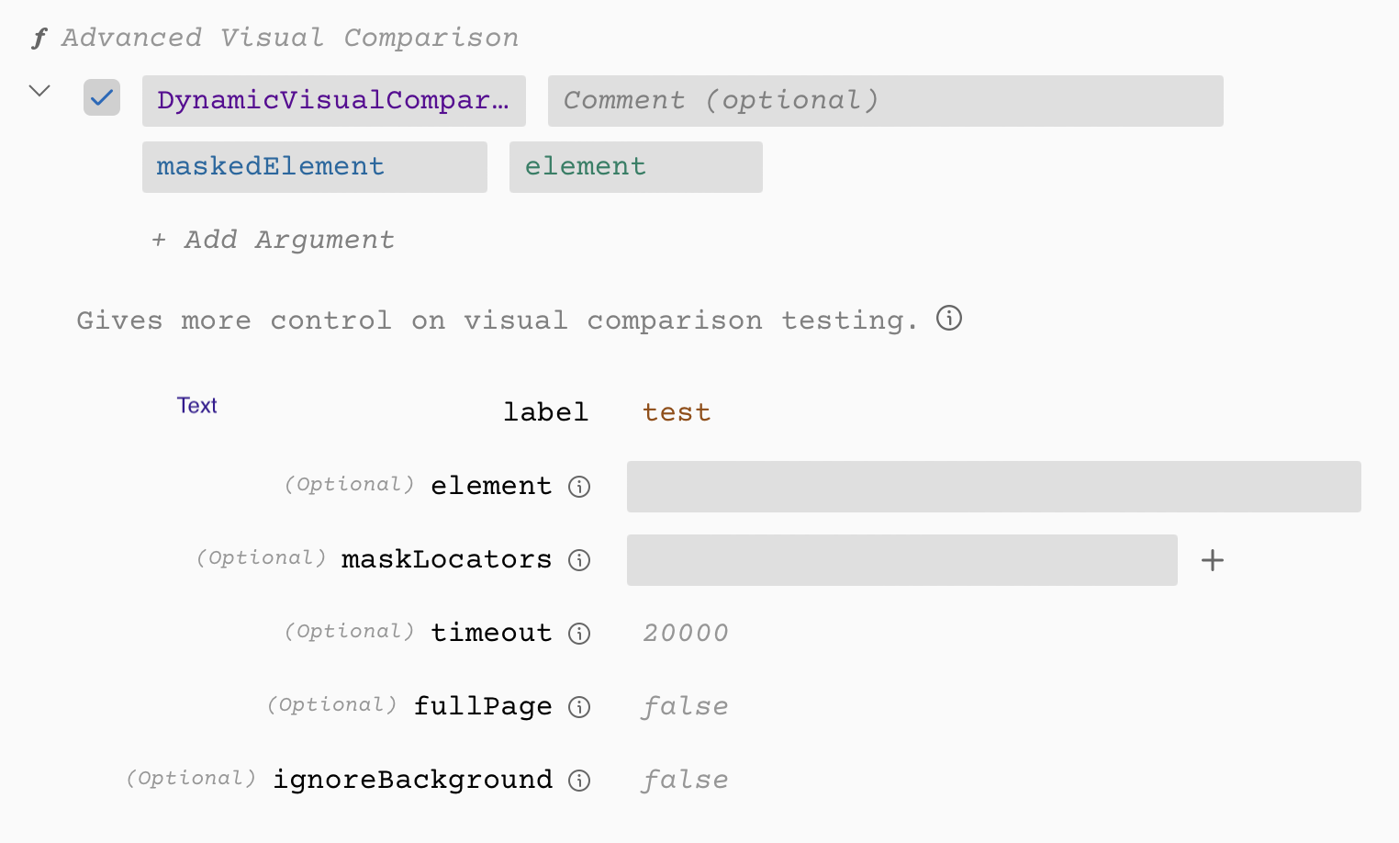The image size is (1399, 843).
Task: Click the maskLocators input box
Action: (x=901, y=560)
